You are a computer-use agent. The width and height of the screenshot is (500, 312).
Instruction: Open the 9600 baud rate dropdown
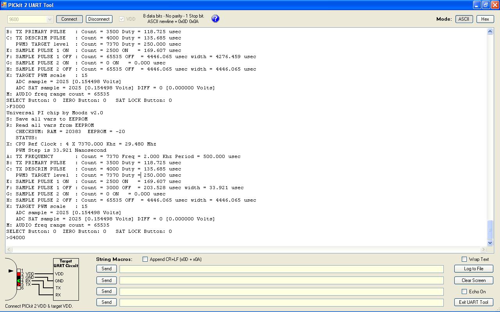click(50, 19)
